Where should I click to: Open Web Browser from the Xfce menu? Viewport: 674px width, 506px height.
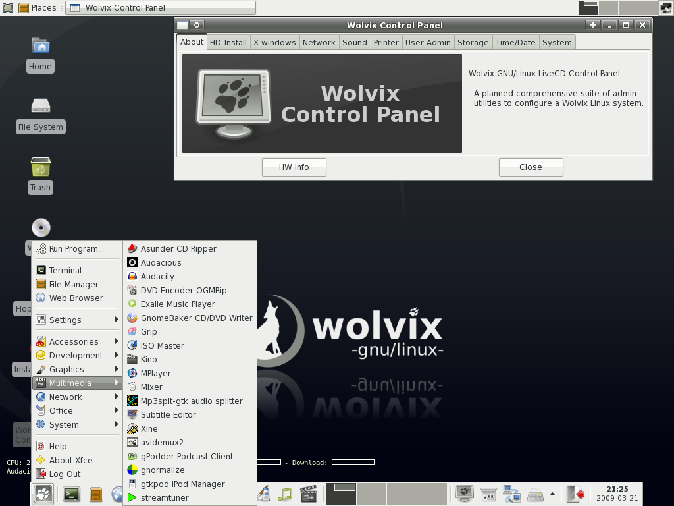coord(78,298)
